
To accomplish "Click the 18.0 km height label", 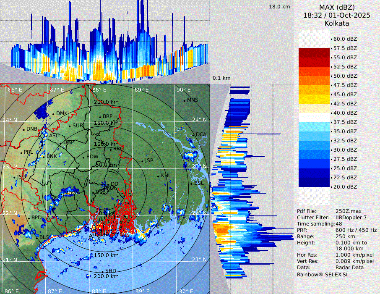I will 279,7.
